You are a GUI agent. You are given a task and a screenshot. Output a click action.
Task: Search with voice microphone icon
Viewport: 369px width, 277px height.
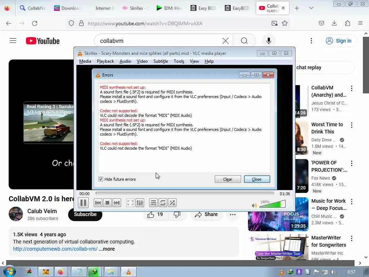[x=268, y=41]
